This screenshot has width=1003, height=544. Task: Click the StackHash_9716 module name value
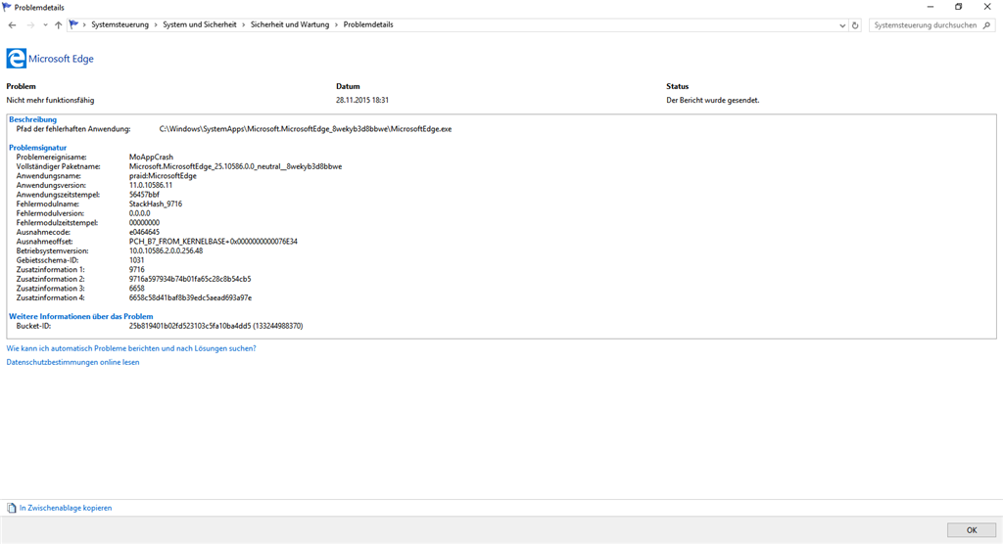156,204
